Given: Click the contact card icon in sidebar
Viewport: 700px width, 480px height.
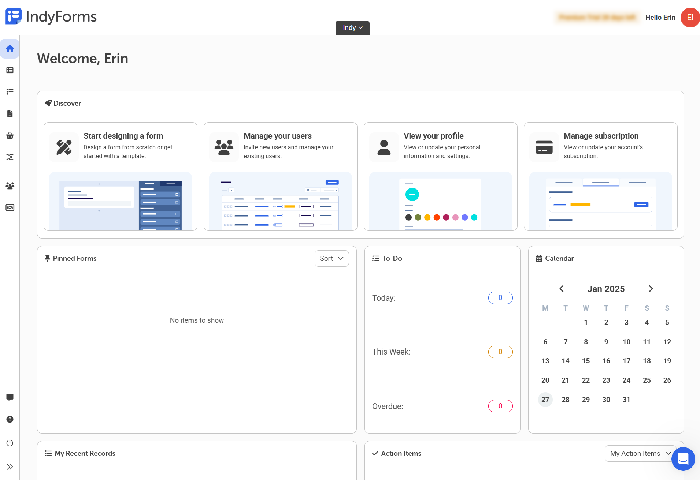Looking at the screenshot, I should click(x=10, y=207).
